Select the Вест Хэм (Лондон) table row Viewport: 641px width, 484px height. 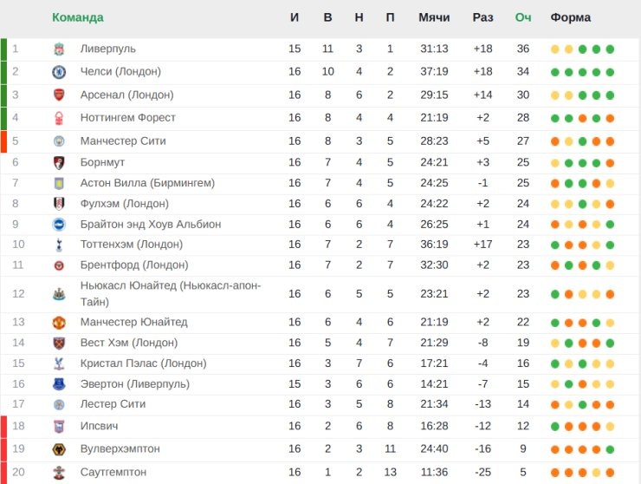pyautogui.click(x=320, y=343)
